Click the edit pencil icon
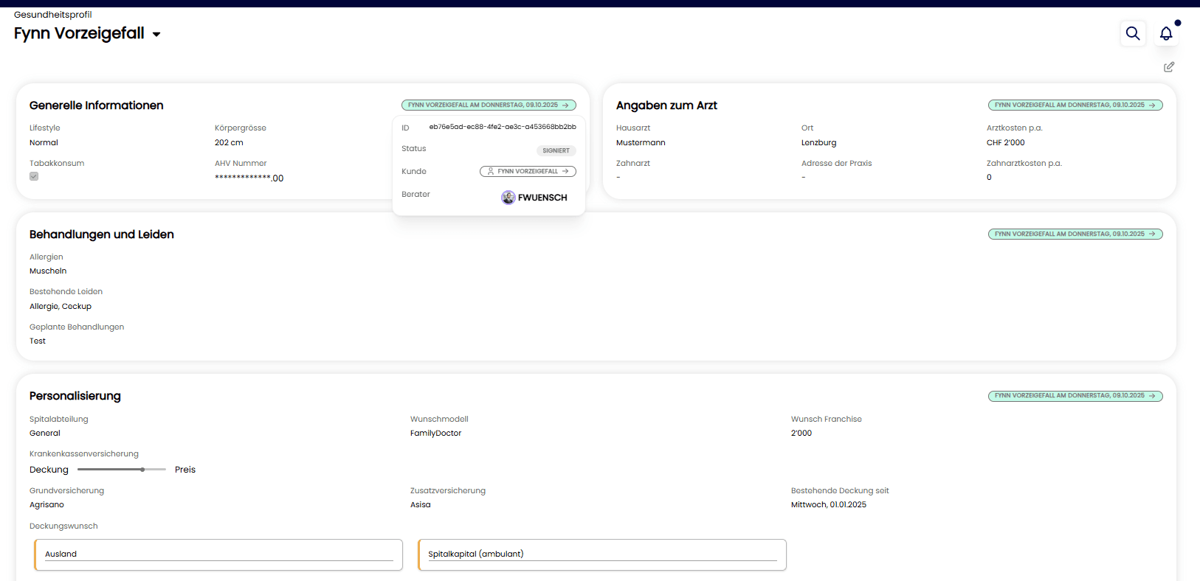This screenshot has width=1200, height=581. [x=1169, y=67]
